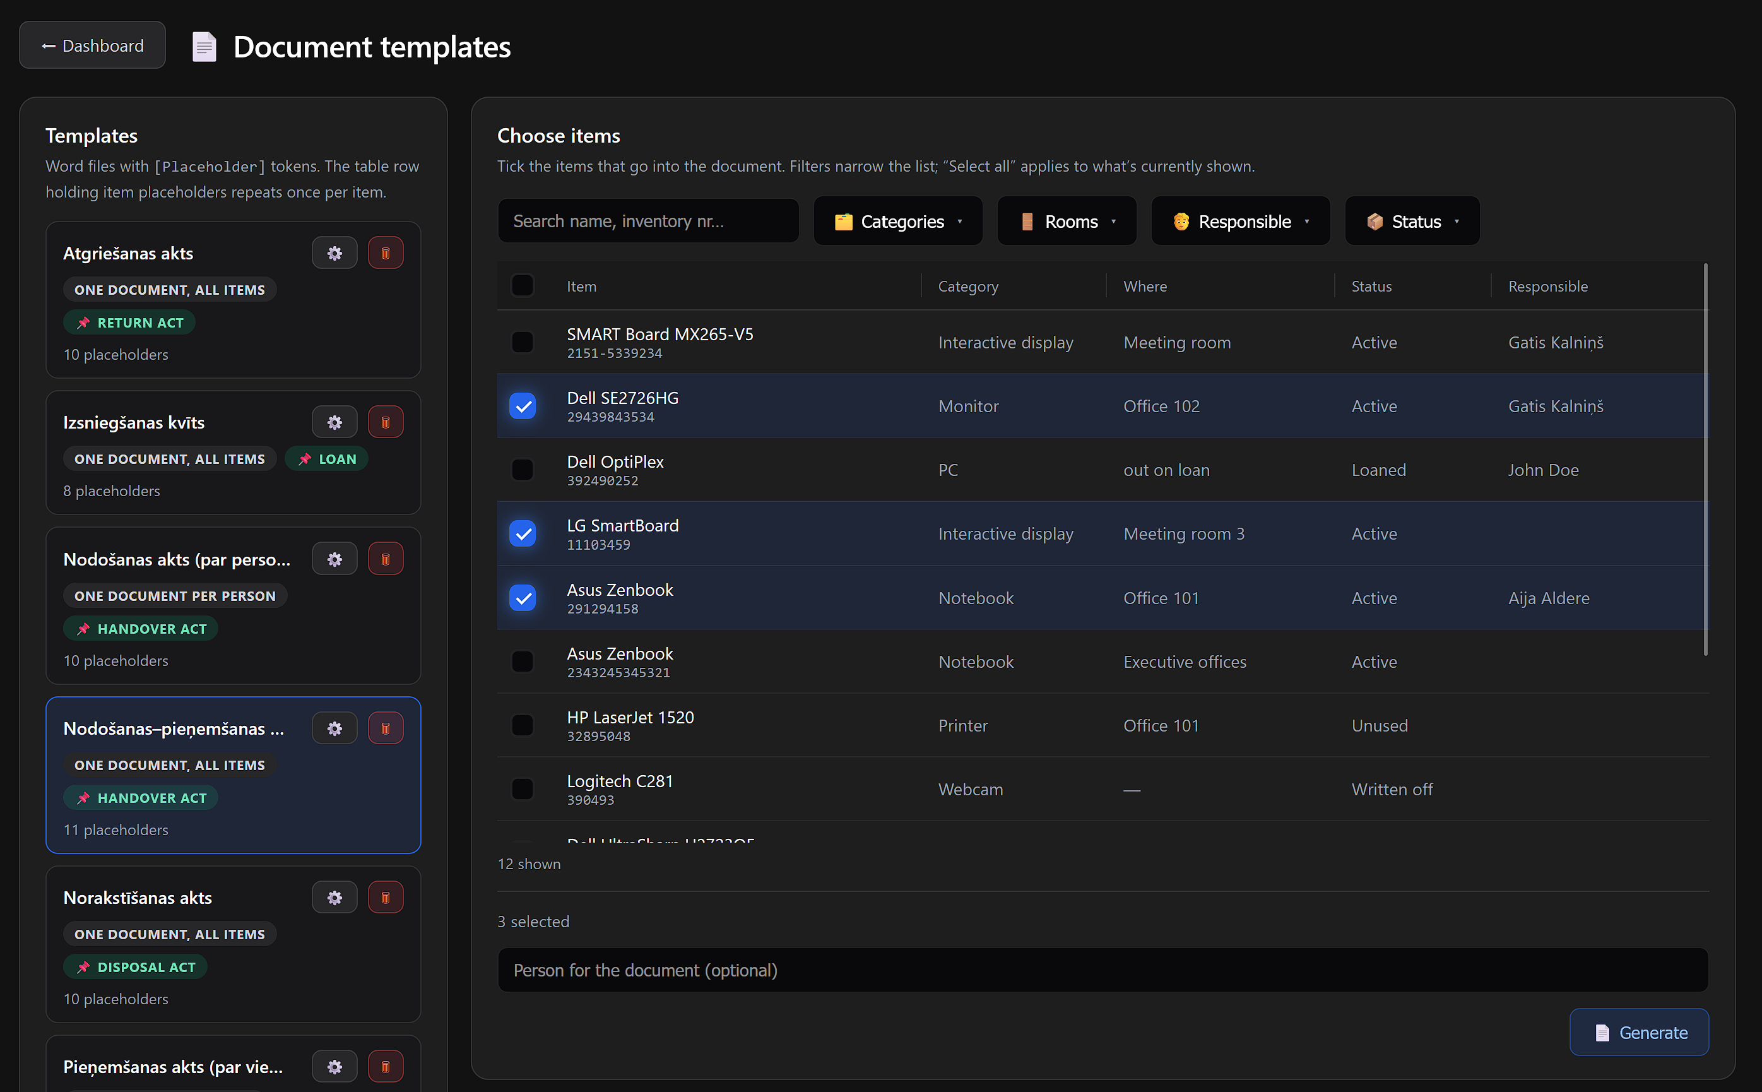The width and height of the screenshot is (1762, 1092).
Task: Open the Status filter dropdown
Action: point(1412,221)
